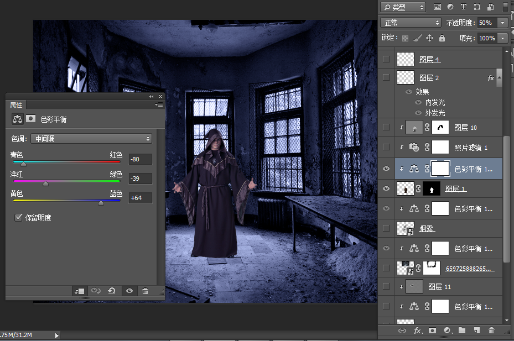This screenshot has height=341, width=514.
Task: Select the 属性 panel tab
Action: click(x=16, y=105)
